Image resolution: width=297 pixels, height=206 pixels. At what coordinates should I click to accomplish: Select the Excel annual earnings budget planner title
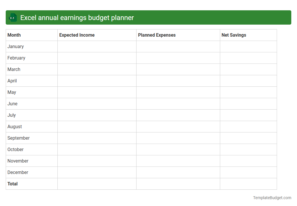point(77,17)
